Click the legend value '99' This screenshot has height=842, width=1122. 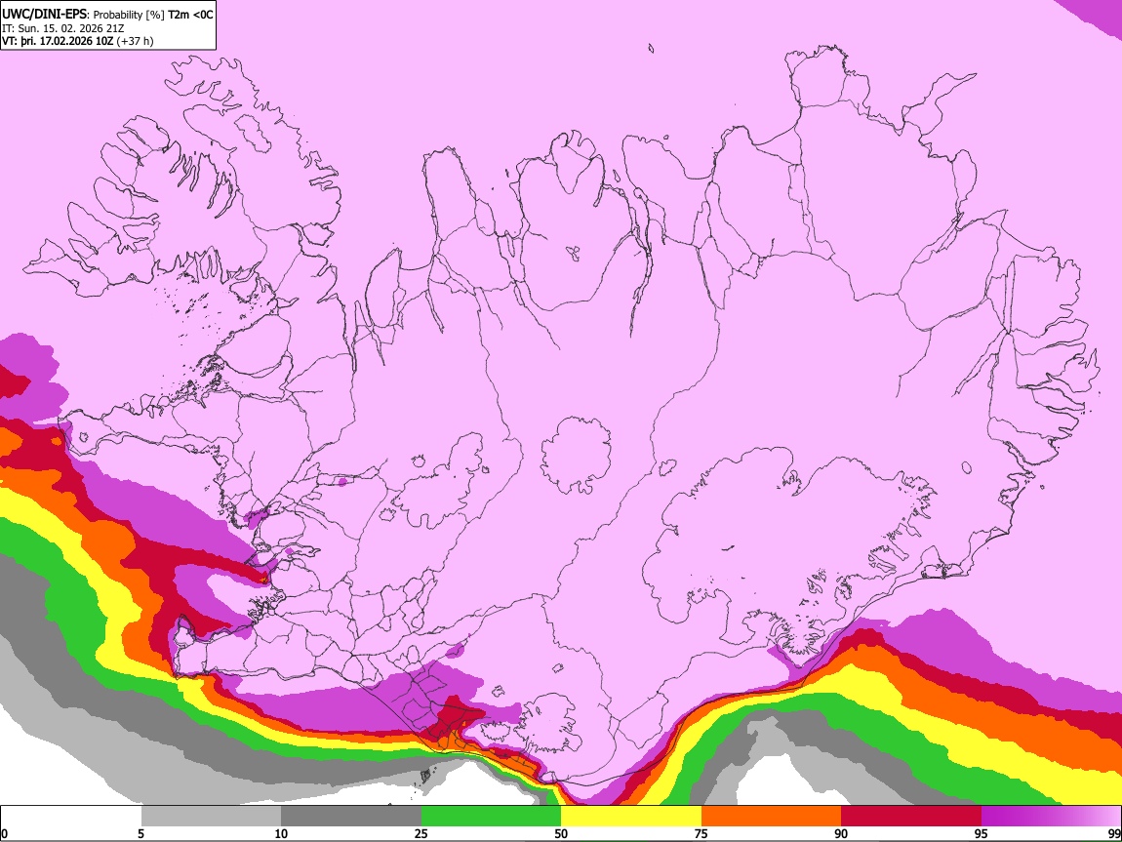[x=1114, y=834]
